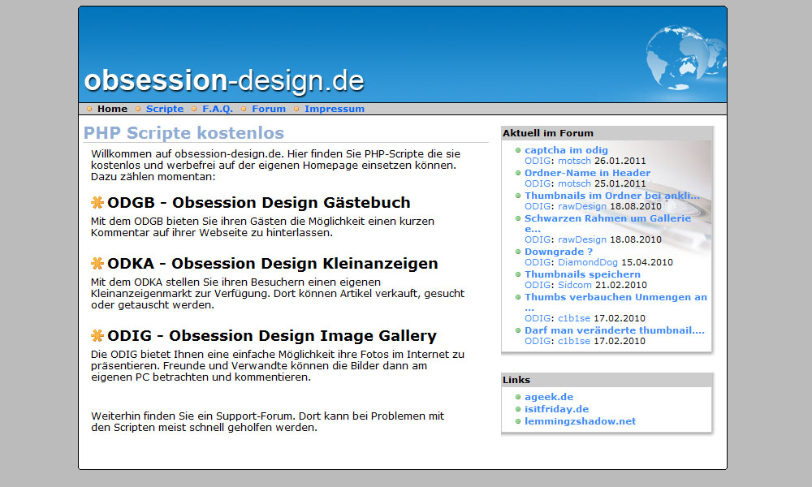Open ODIG - Obsession Design Image Gallery heading
Viewport: 812px width, 487px height.
click(x=272, y=336)
